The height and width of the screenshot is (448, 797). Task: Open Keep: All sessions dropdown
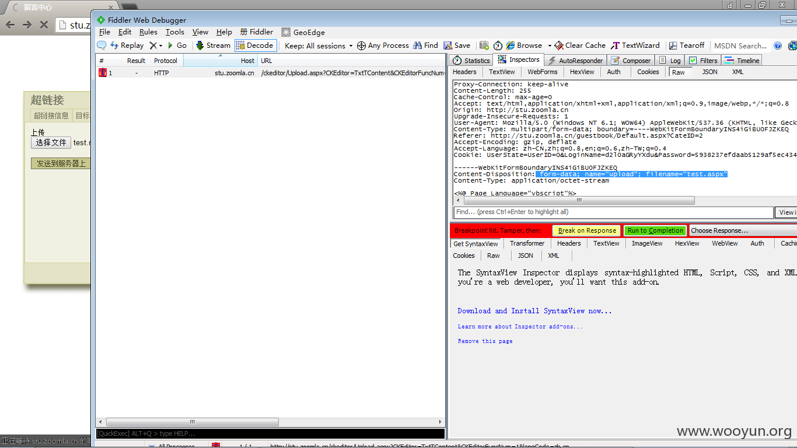click(x=319, y=45)
